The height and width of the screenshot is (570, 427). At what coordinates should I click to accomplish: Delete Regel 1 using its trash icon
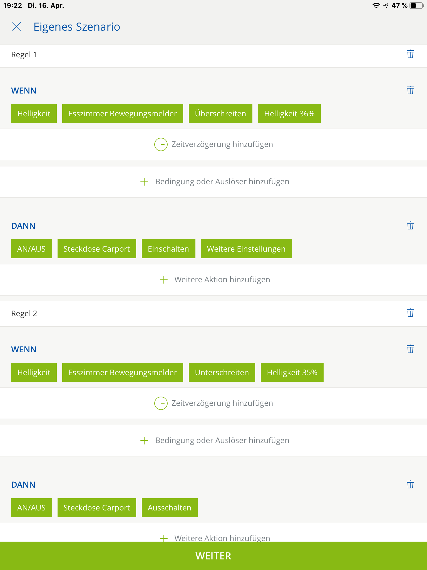tap(410, 54)
